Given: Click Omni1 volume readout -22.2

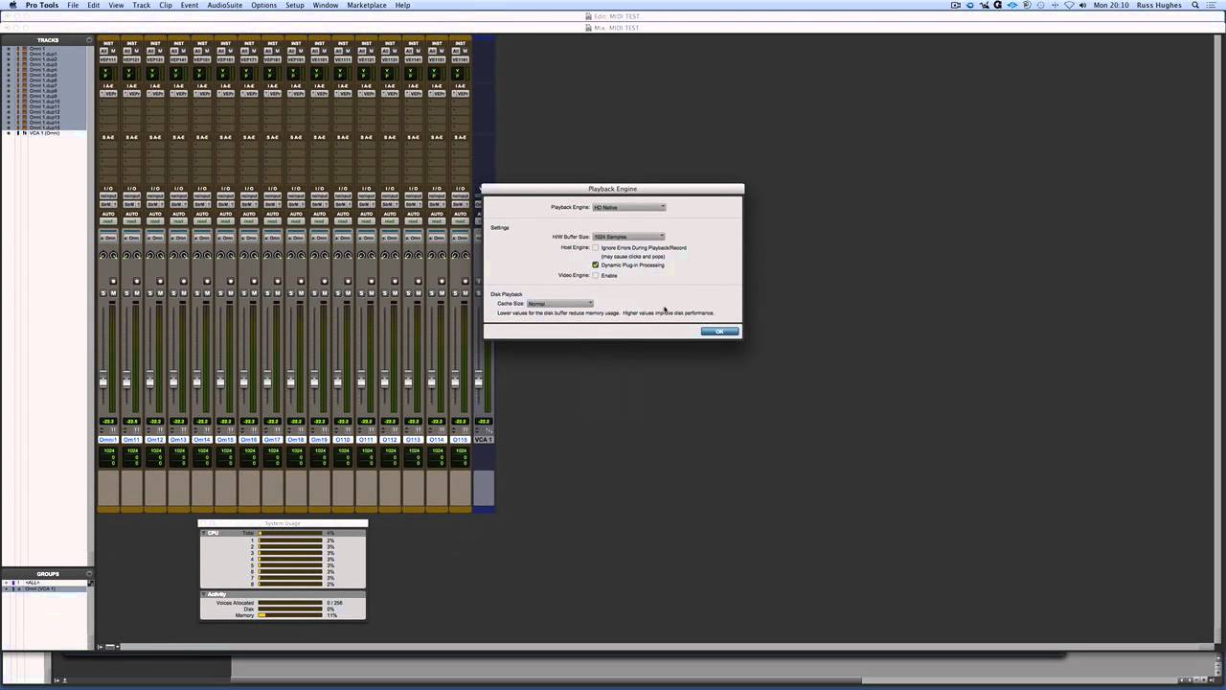Looking at the screenshot, I should [x=108, y=422].
